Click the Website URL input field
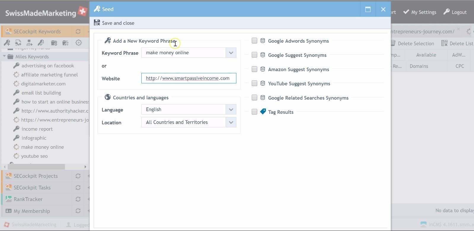This screenshot has width=474, height=231. pos(189,78)
